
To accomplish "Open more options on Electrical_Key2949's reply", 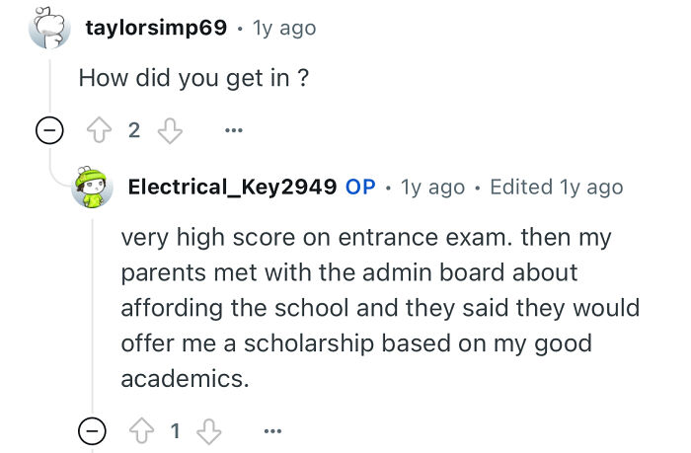I will pyautogui.click(x=273, y=430).
